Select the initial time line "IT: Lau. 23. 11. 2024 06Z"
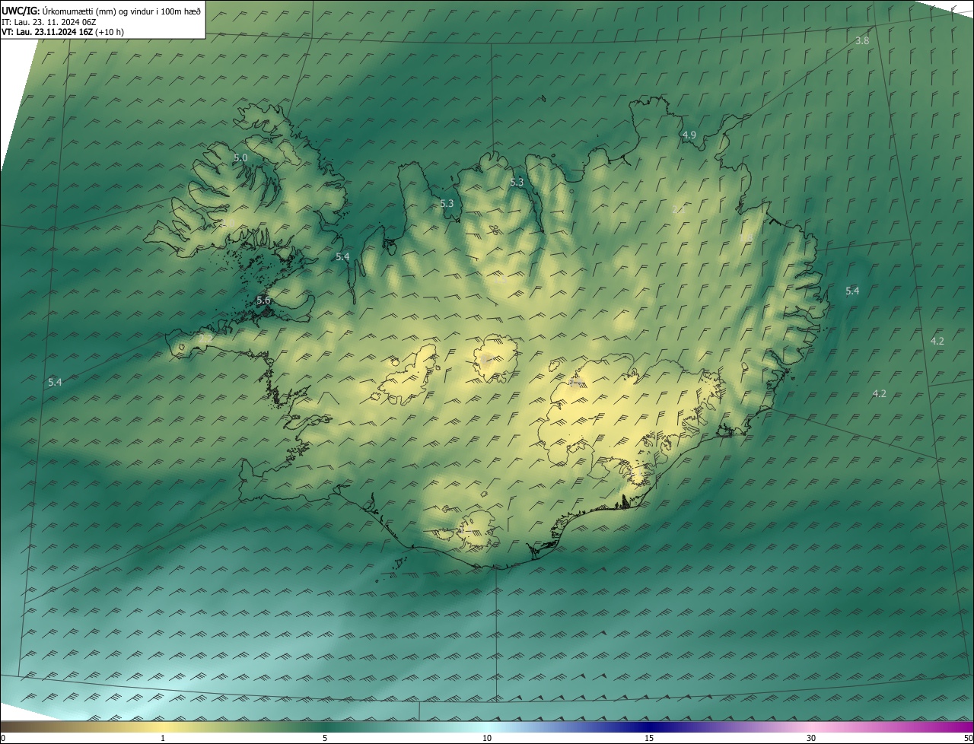The height and width of the screenshot is (744, 974). pyautogui.click(x=49, y=22)
